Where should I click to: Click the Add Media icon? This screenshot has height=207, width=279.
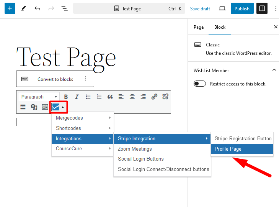pos(34,107)
